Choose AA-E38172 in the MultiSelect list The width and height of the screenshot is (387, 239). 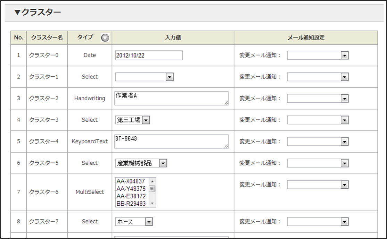(x=131, y=196)
